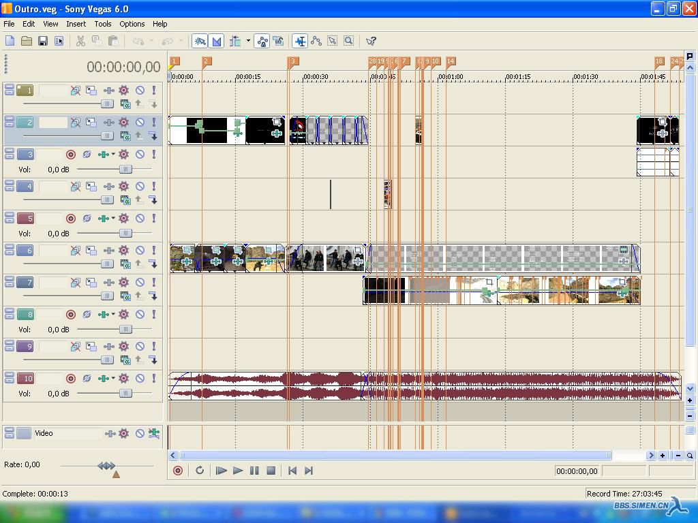
Task: Jump to timeline marker 3
Action: click(x=293, y=62)
